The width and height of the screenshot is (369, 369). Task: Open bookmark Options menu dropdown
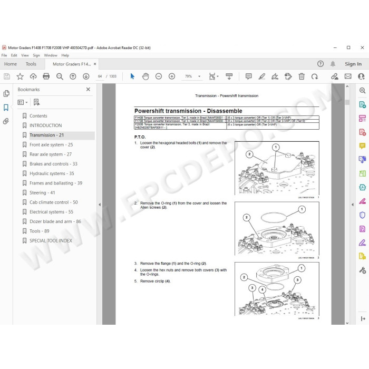(23, 102)
